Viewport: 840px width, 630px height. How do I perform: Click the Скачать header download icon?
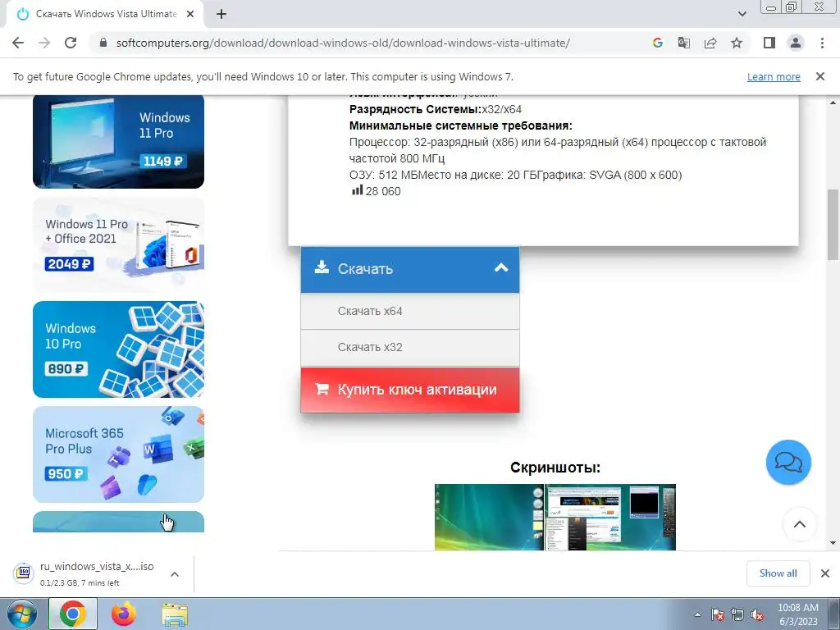pyautogui.click(x=322, y=267)
